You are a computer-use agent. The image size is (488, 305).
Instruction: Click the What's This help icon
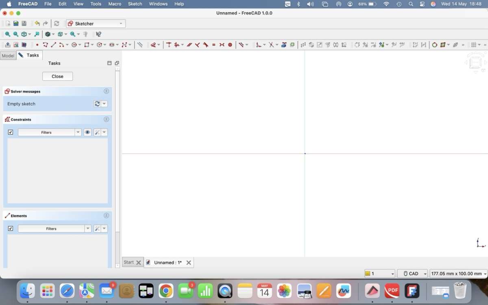coord(98,34)
